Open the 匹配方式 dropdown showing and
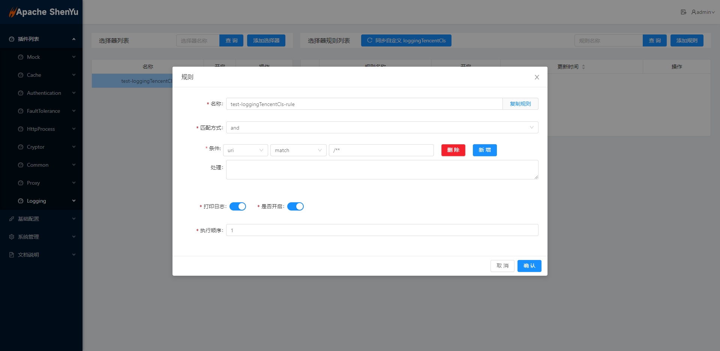 pyautogui.click(x=382, y=128)
